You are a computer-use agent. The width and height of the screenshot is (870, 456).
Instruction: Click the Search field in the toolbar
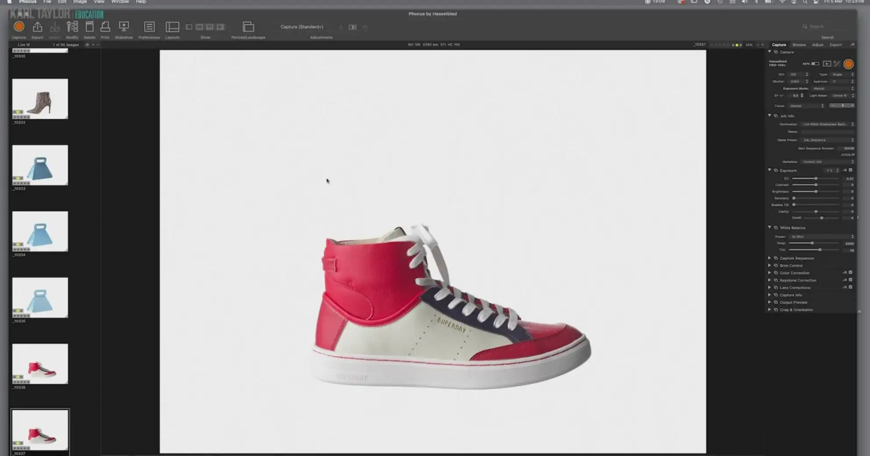(827, 27)
